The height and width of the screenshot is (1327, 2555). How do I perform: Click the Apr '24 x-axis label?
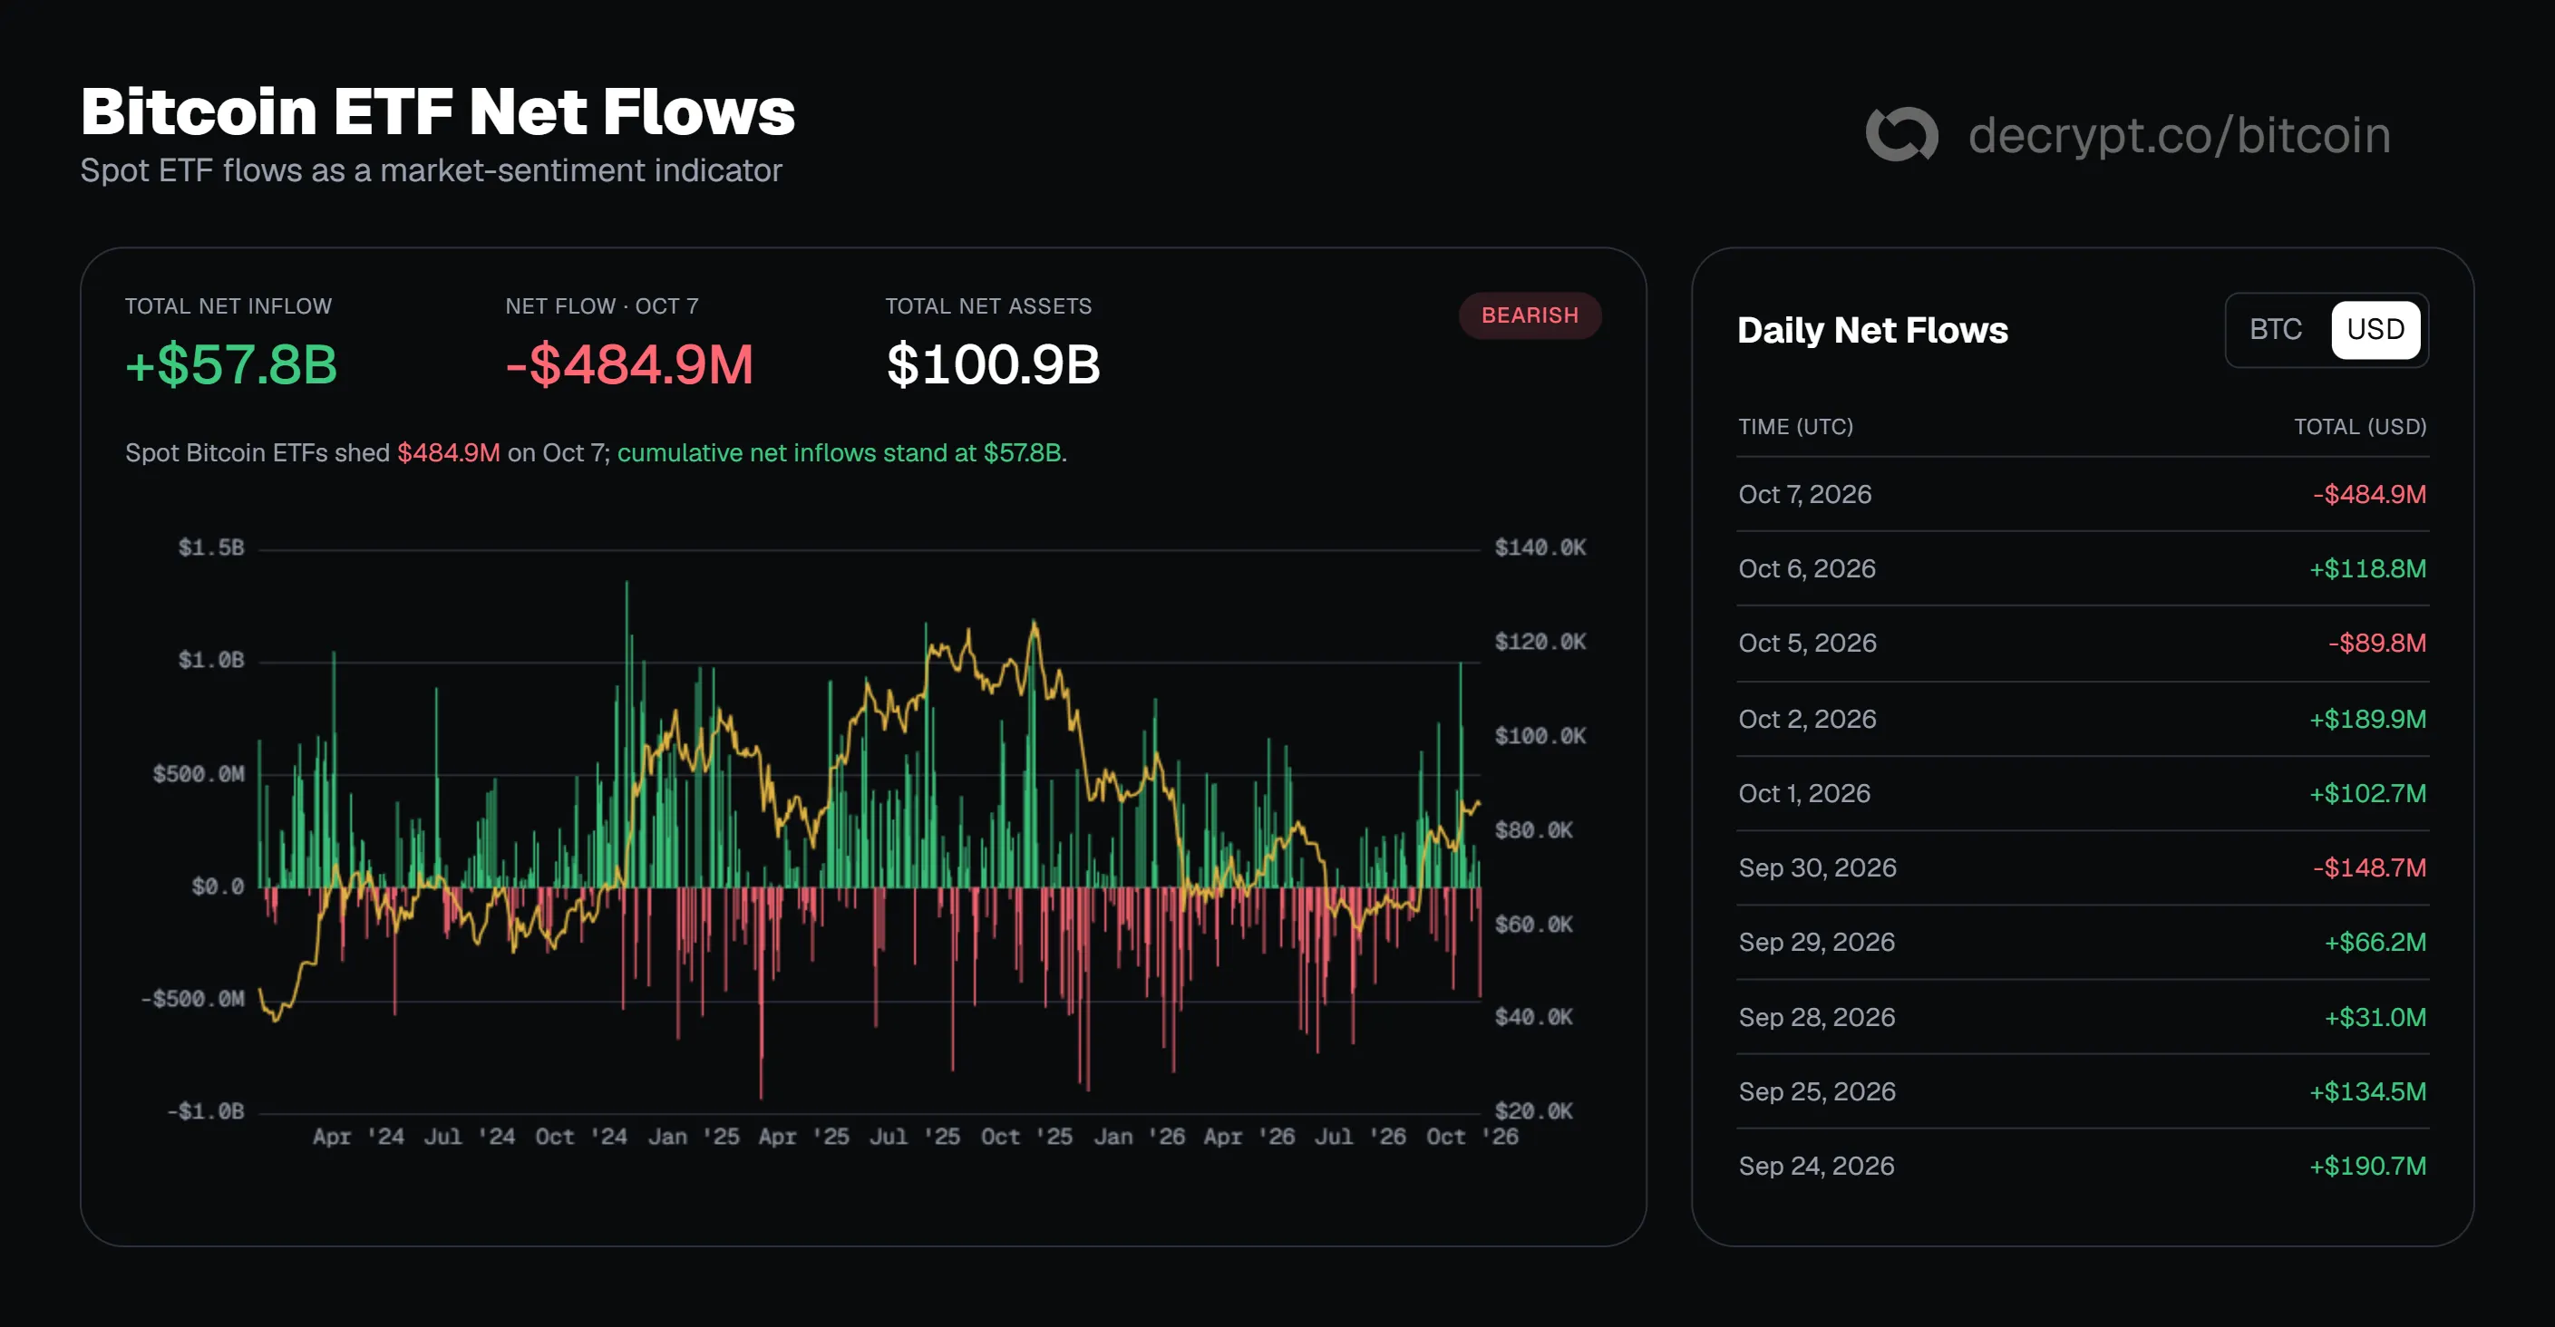tap(358, 1137)
